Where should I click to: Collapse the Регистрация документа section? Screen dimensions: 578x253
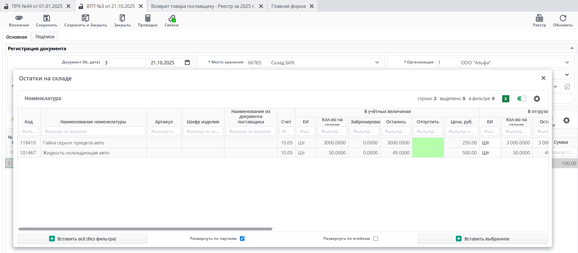(x=572, y=48)
